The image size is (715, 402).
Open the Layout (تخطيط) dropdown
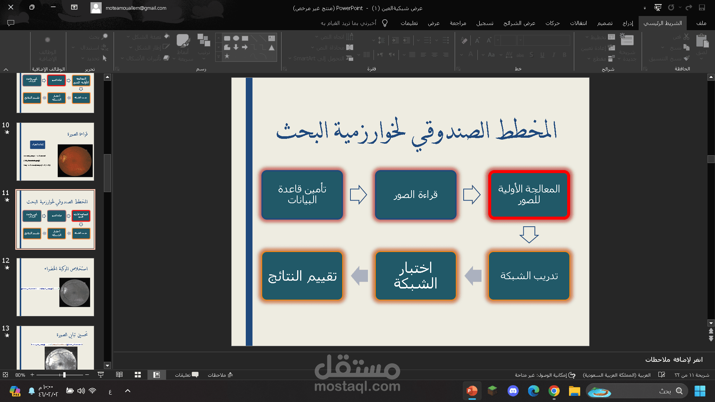click(x=600, y=37)
